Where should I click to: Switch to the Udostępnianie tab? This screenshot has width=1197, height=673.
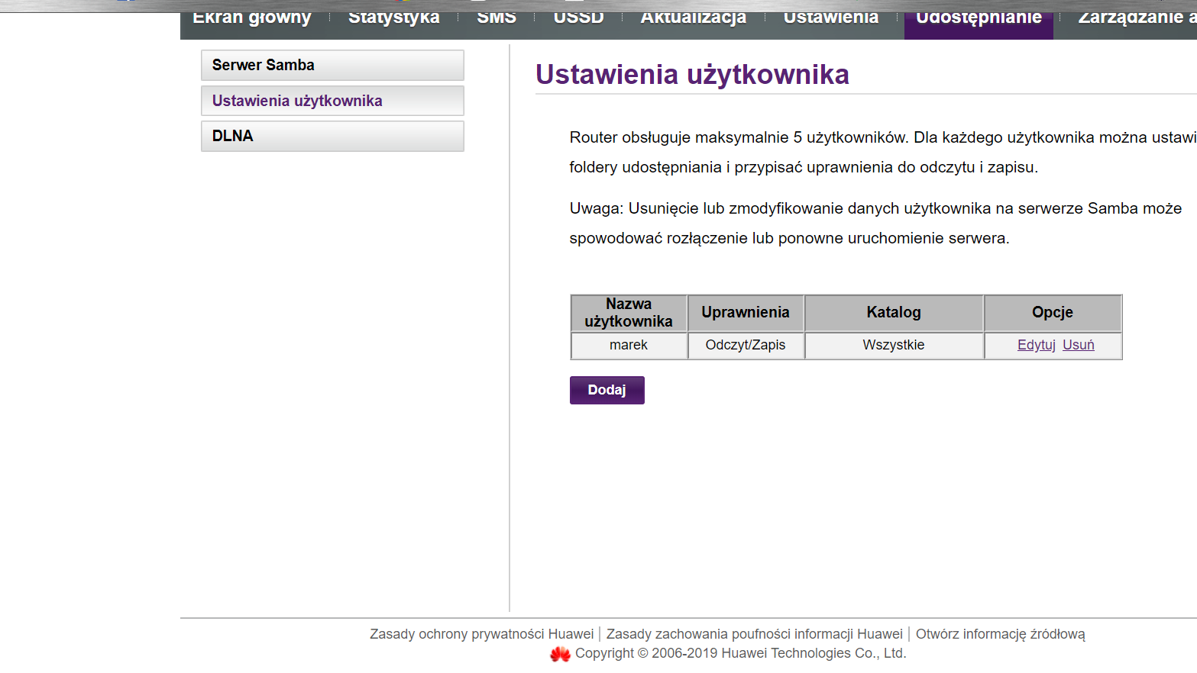[978, 17]
